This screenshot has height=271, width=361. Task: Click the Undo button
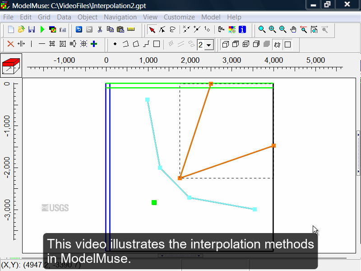point(79,30)
